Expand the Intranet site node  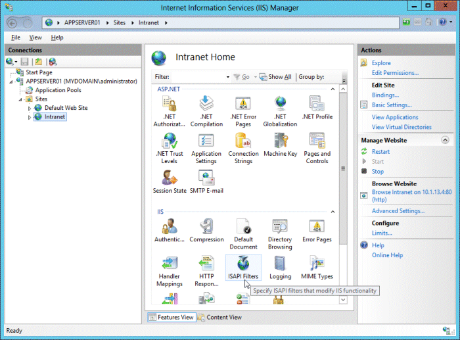(30, 117)
